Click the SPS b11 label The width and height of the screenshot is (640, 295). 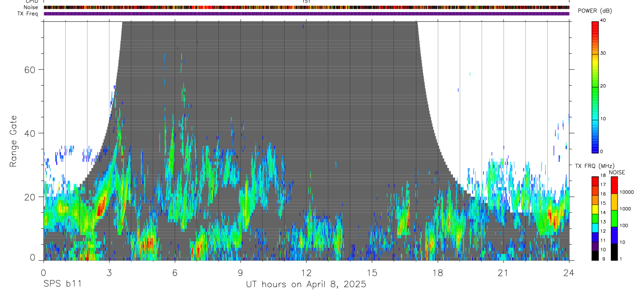61,285
